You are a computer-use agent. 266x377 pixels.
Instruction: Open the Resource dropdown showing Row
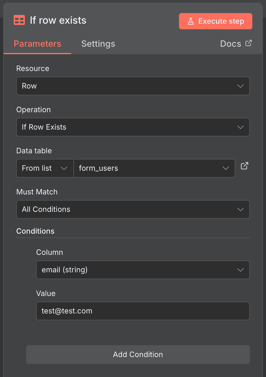pyautogui.click(x=133, y=86)
